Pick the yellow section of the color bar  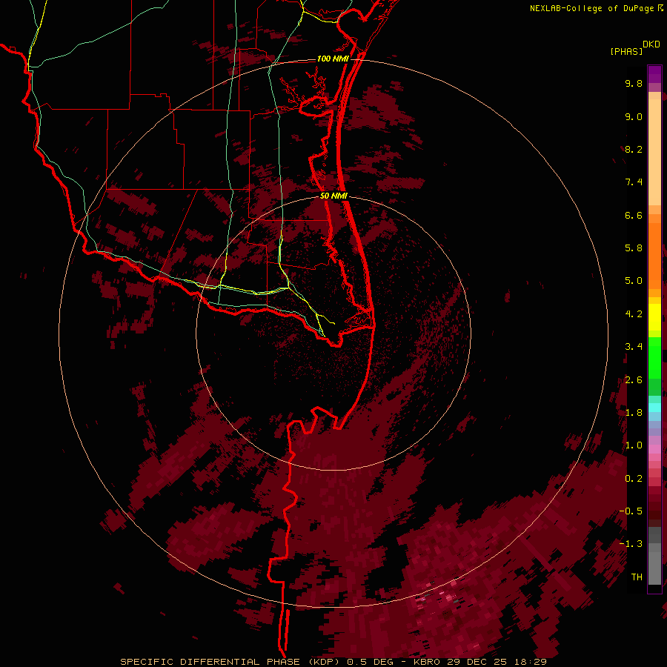pos(654,317)
